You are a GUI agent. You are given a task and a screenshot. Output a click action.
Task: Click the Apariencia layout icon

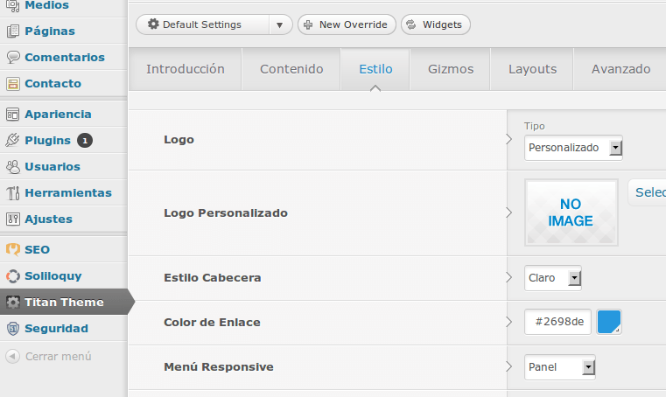[x=13, y=115]
